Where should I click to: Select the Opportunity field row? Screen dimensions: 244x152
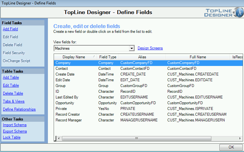coord(148,103)
